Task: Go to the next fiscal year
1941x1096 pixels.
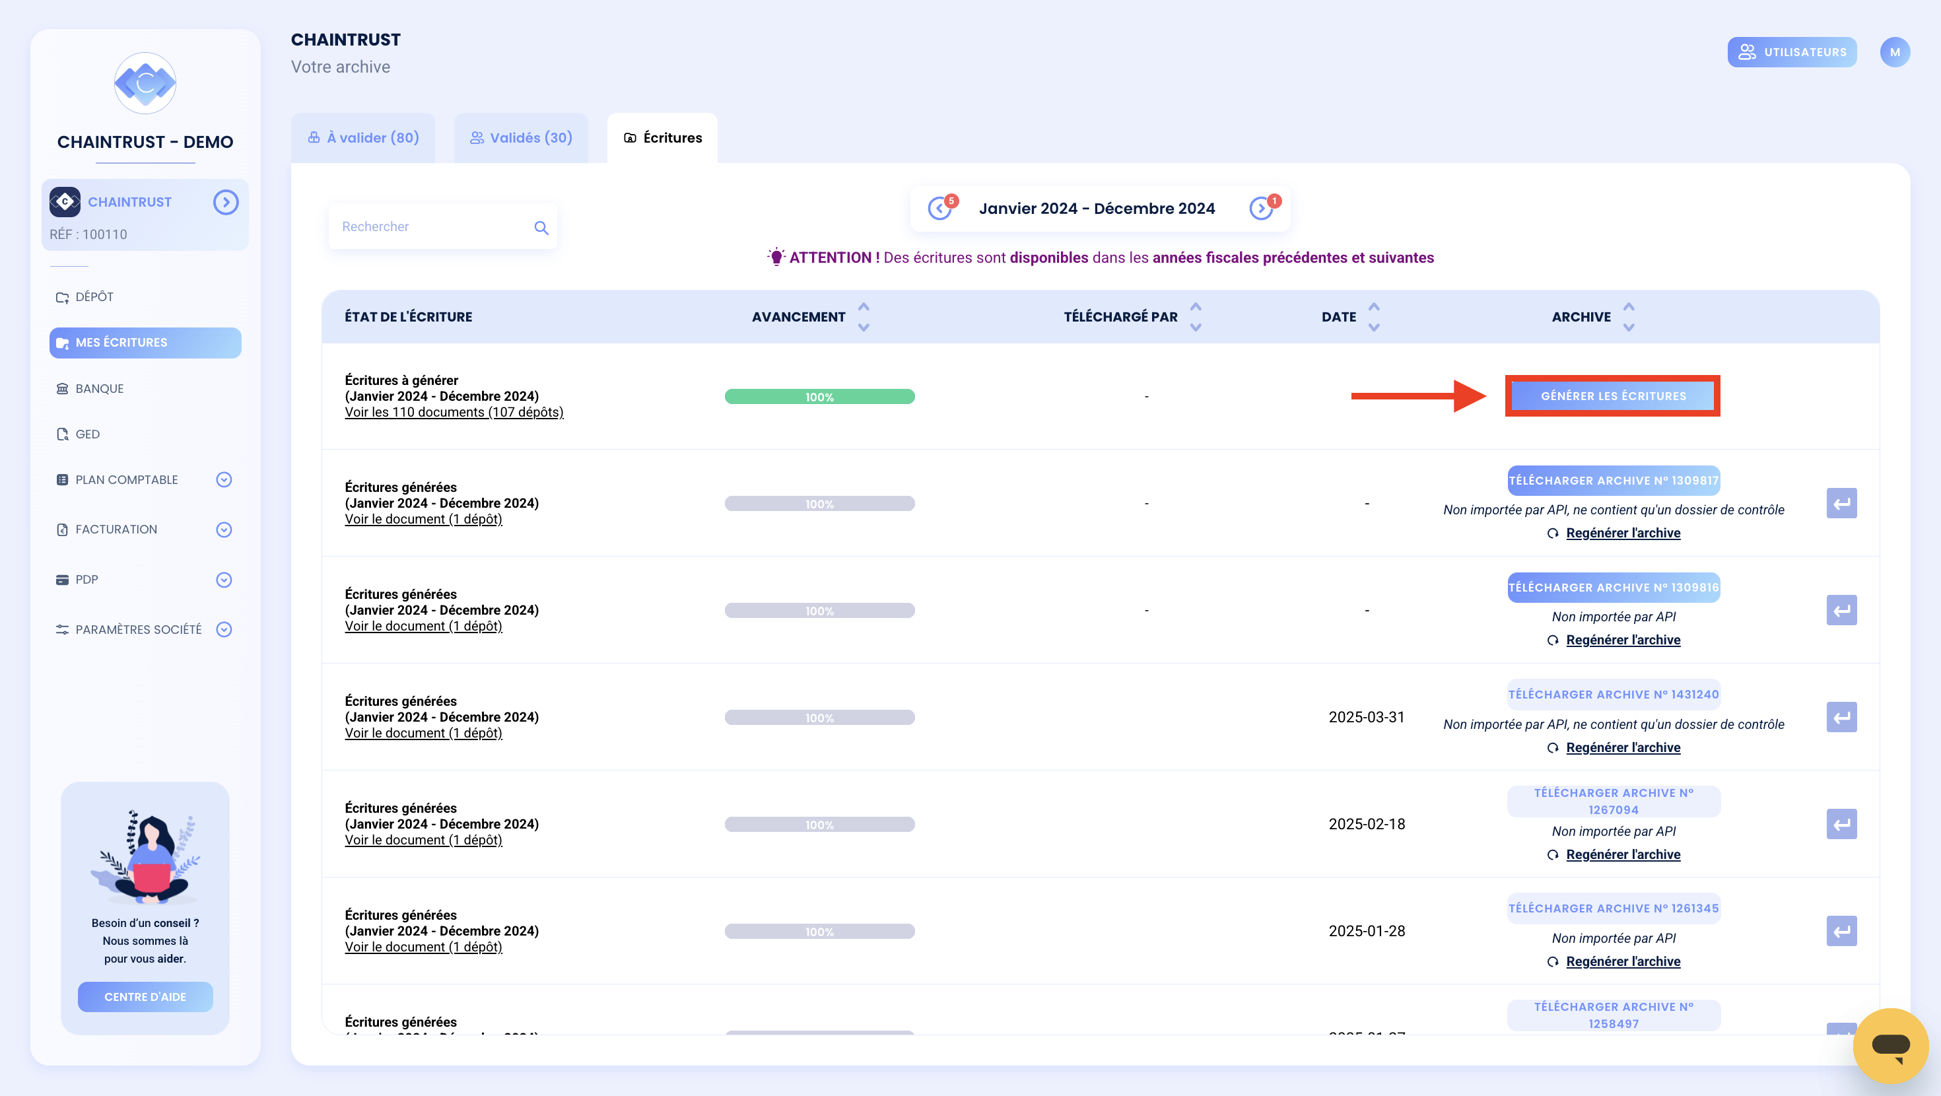Action: coord(1260,208)
